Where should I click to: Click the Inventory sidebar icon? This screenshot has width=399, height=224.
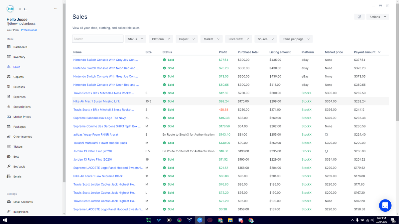9,57
